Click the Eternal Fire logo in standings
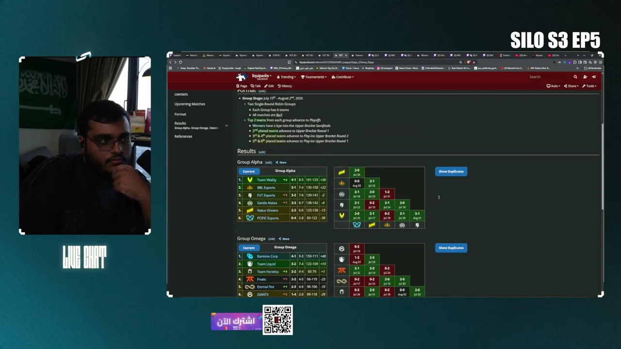Screen dimensions: 621x349 coord(250,287)
